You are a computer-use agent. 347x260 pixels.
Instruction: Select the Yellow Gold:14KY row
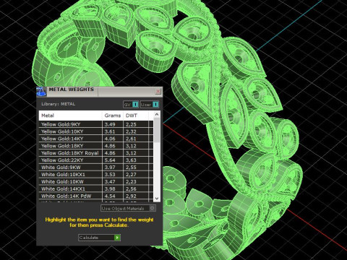(x=96, y=139)
